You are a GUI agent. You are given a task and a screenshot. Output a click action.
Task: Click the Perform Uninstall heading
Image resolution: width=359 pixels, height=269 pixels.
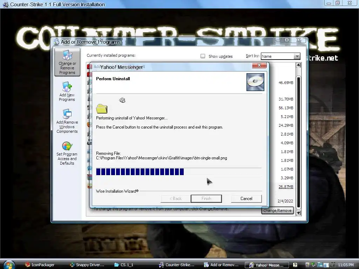113,79
